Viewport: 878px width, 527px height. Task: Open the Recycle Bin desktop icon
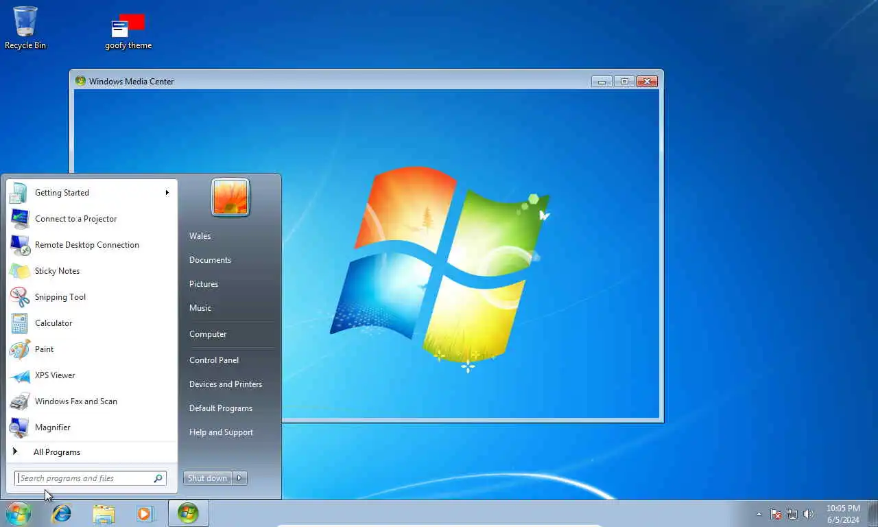(25, 28)
